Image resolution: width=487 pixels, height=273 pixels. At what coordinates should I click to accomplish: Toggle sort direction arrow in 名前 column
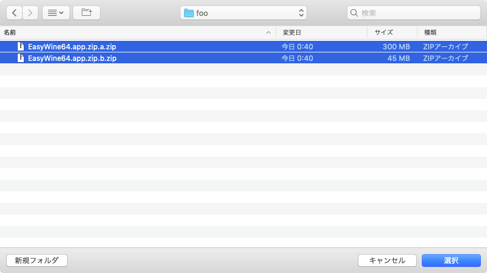pos(268,33)
